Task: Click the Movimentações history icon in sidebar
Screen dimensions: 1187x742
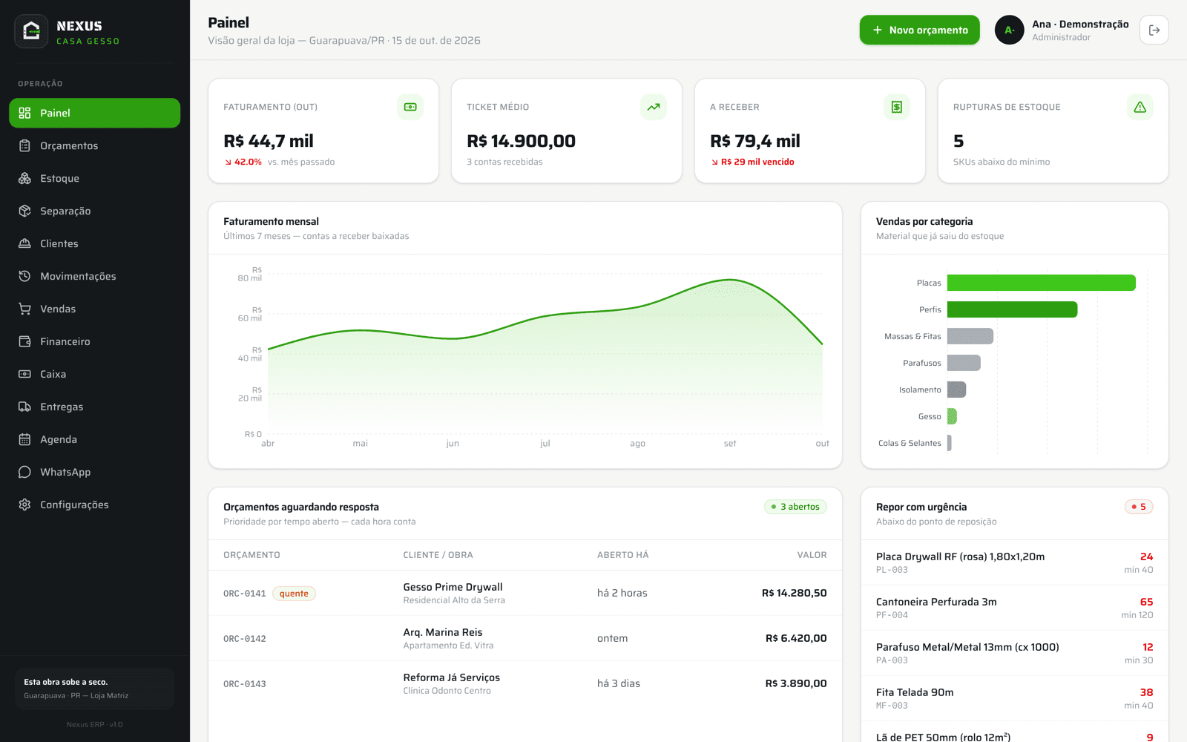Action: pyautogui.click(x=24, y=276)
